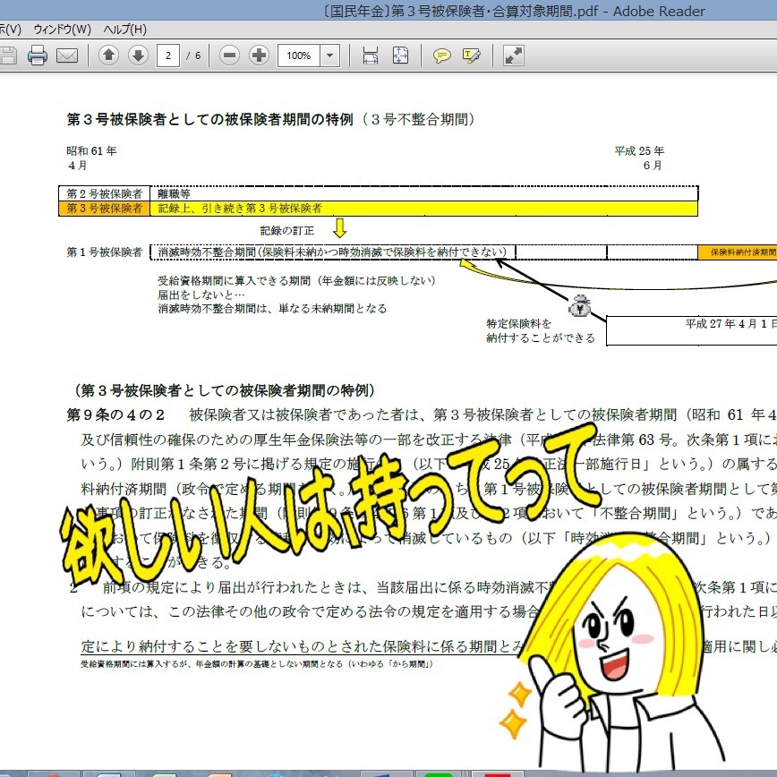Viewport: 777px width, 777px height.
Task: Select the fit width scrolling icon
Action: (x=371, y=55)
